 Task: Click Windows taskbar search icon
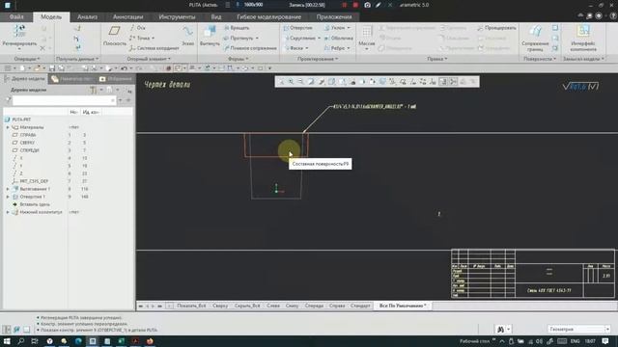point(21,341)
